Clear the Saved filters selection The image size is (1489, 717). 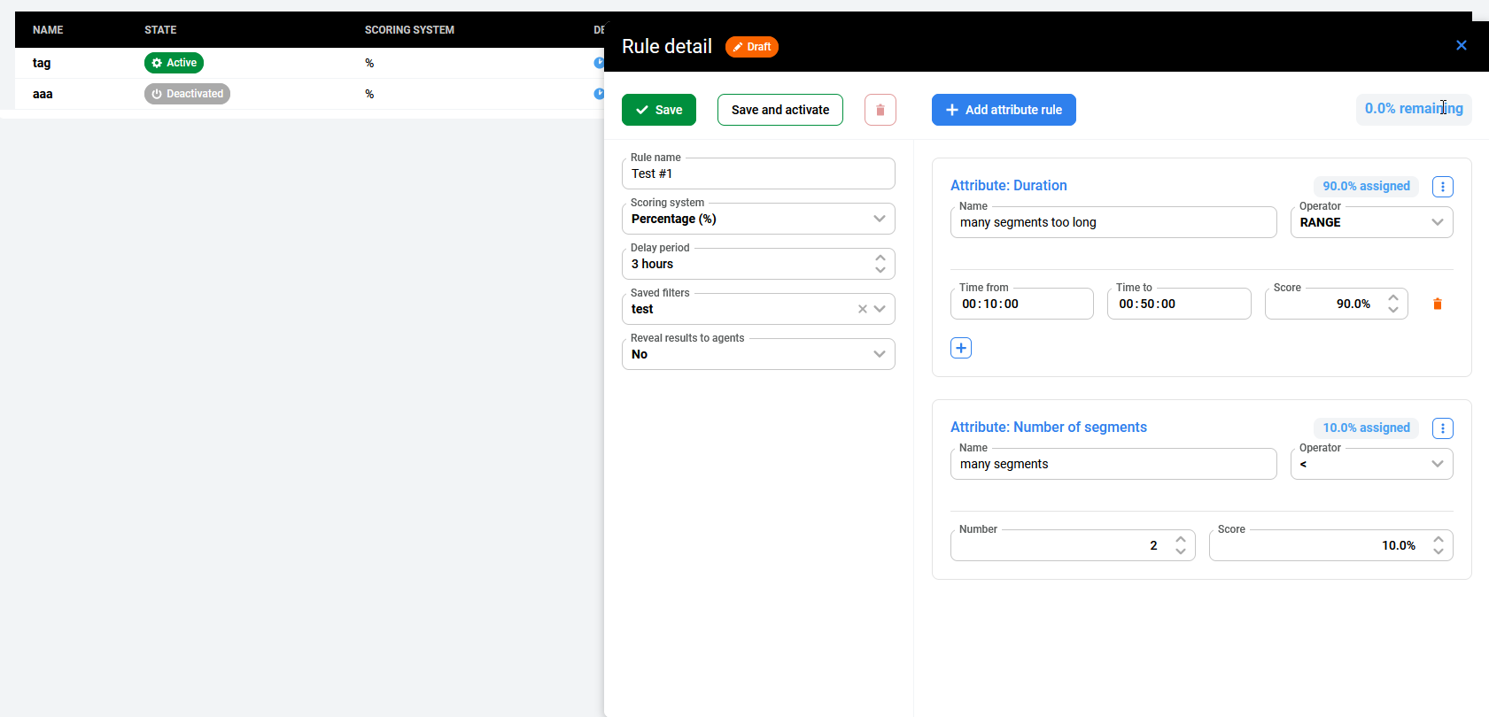coord(862,309)
